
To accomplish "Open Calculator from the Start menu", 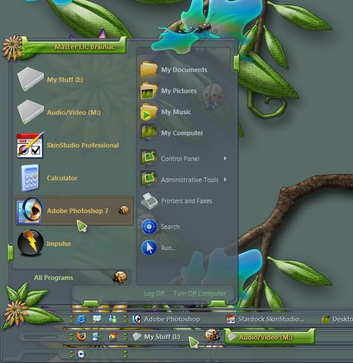I will tap(74, 178).
